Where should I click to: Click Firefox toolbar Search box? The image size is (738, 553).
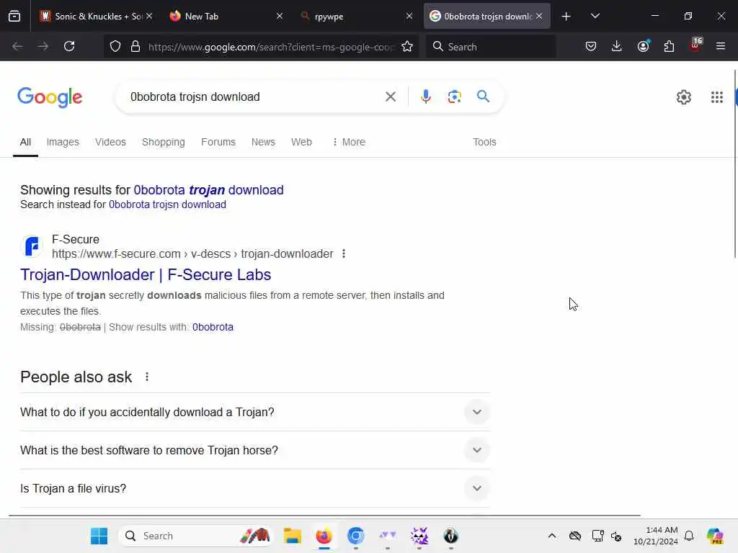pos(491,46)
